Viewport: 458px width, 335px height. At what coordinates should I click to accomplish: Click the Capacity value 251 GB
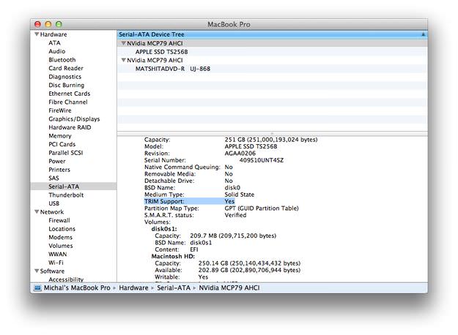(270, 140)
